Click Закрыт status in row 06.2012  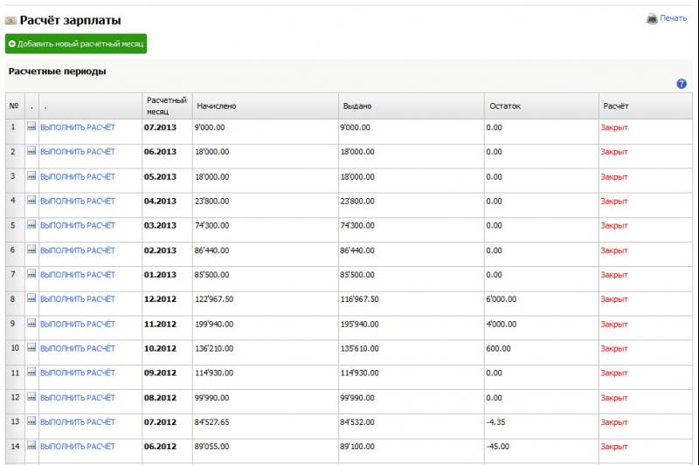click(x=614, y=447)
